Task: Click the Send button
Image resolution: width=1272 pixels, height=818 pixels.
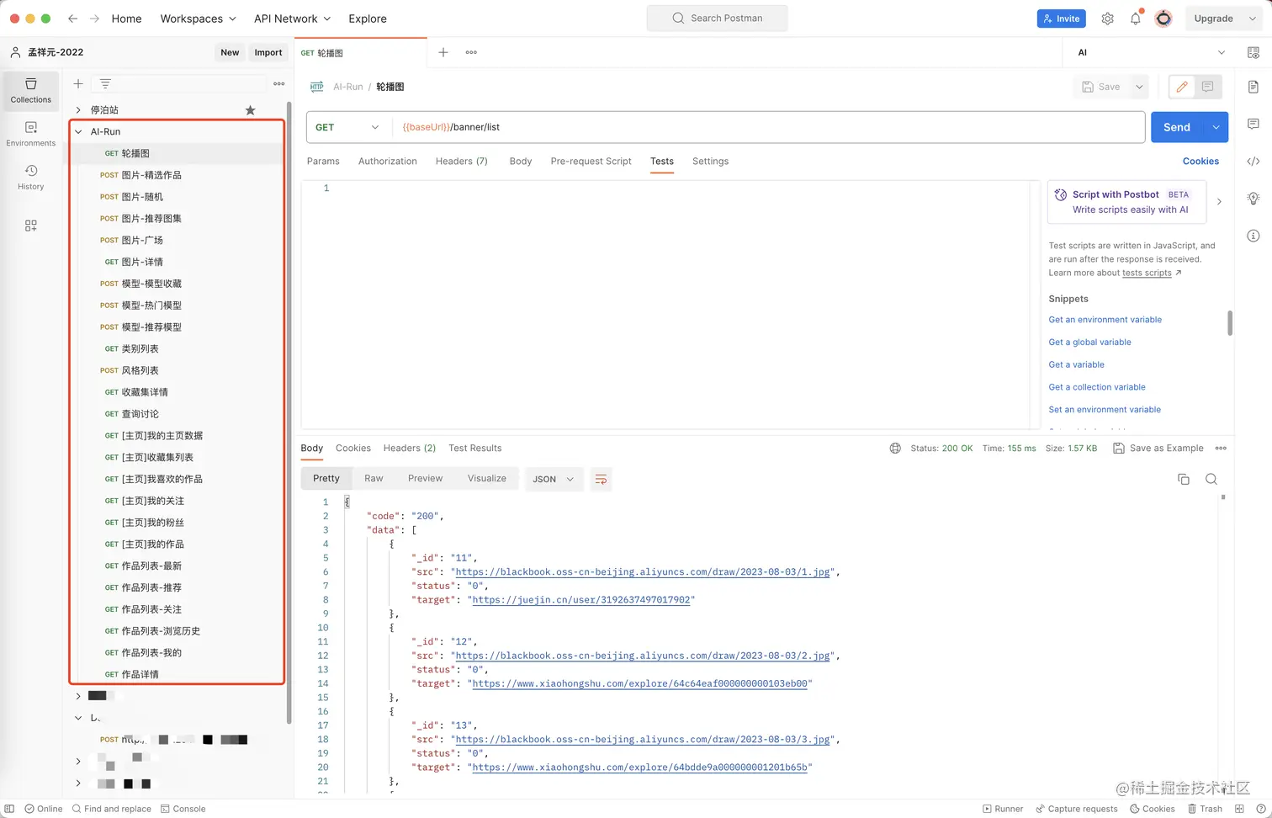Action: [x=1177, y=127]
